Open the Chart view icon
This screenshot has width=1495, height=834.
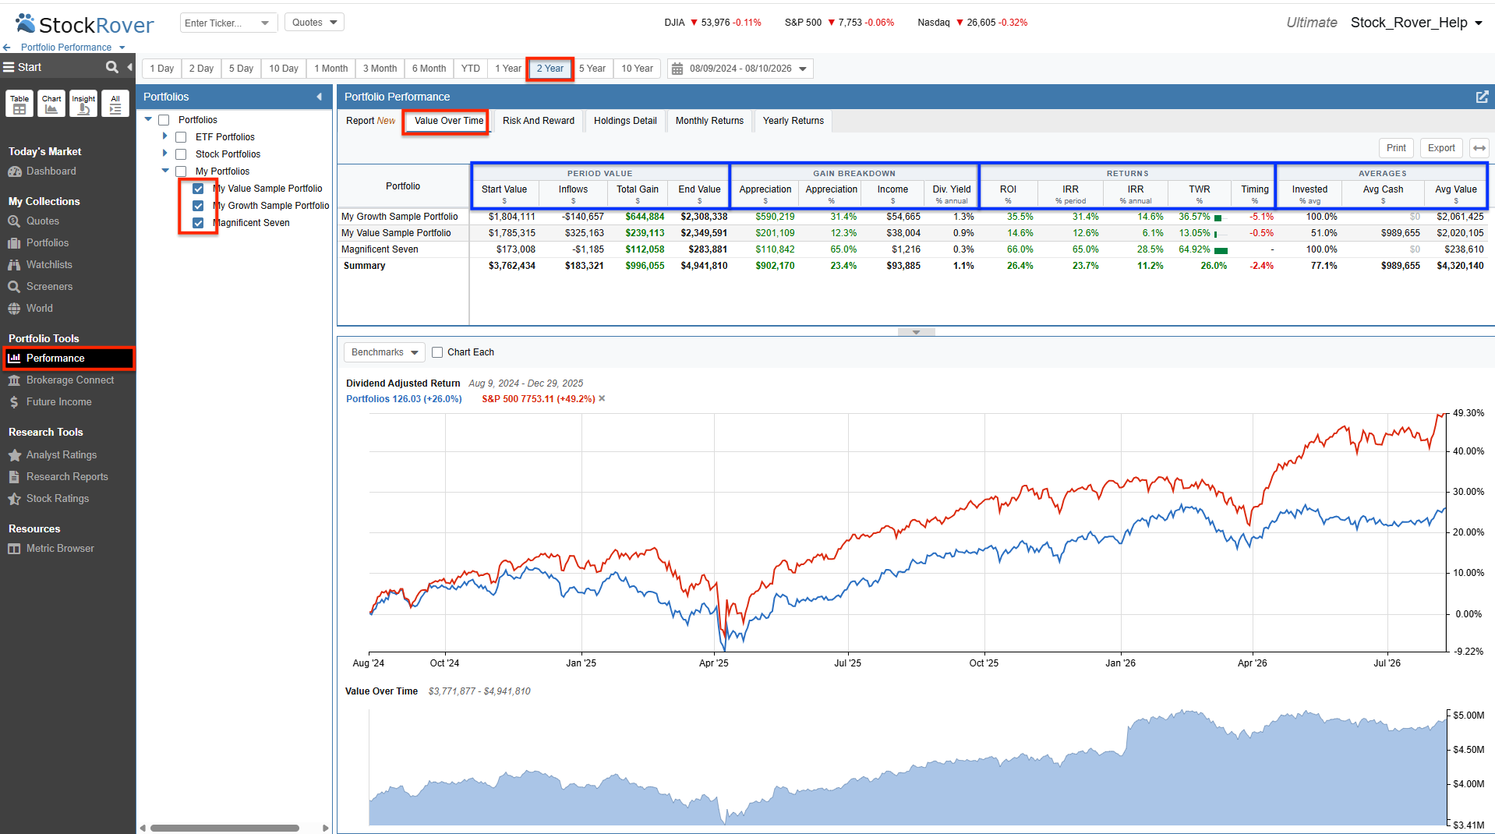pyautogui.click(x=51, y=104)
